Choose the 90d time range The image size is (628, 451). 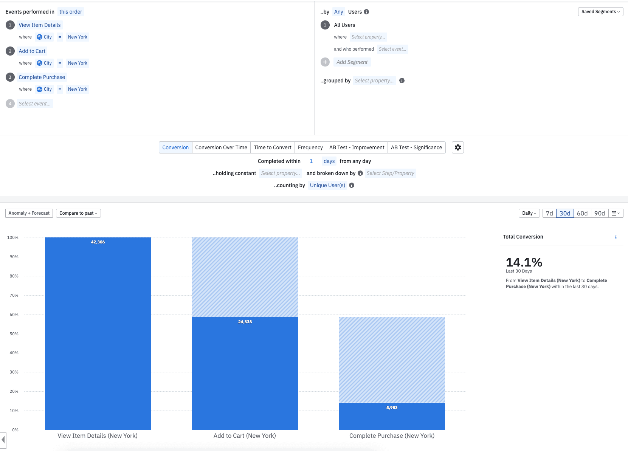(x=600, y=213)
